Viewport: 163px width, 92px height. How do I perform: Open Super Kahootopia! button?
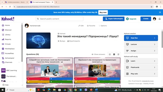pos(114,19)
